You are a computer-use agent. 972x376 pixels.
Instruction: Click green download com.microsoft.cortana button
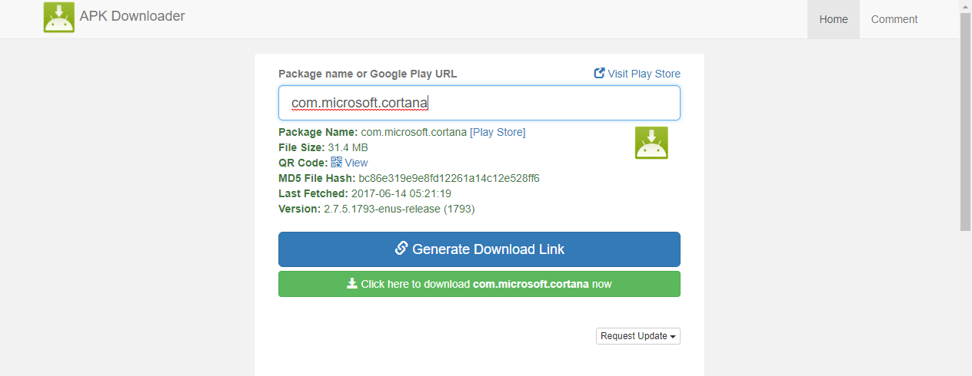click(479, 284)
